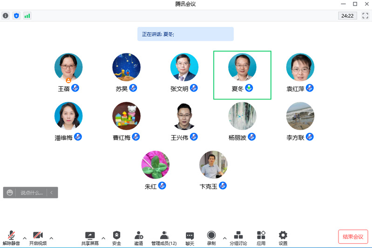Maximize the 腾讯会议 window
This screenshot has height=248, width=372.
tap(355, 4)
